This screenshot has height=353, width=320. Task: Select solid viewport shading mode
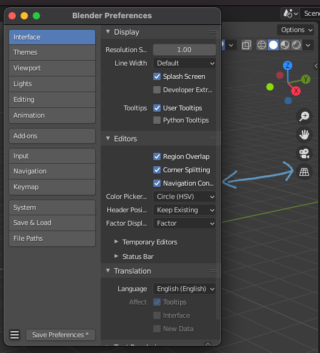(273, 45)
